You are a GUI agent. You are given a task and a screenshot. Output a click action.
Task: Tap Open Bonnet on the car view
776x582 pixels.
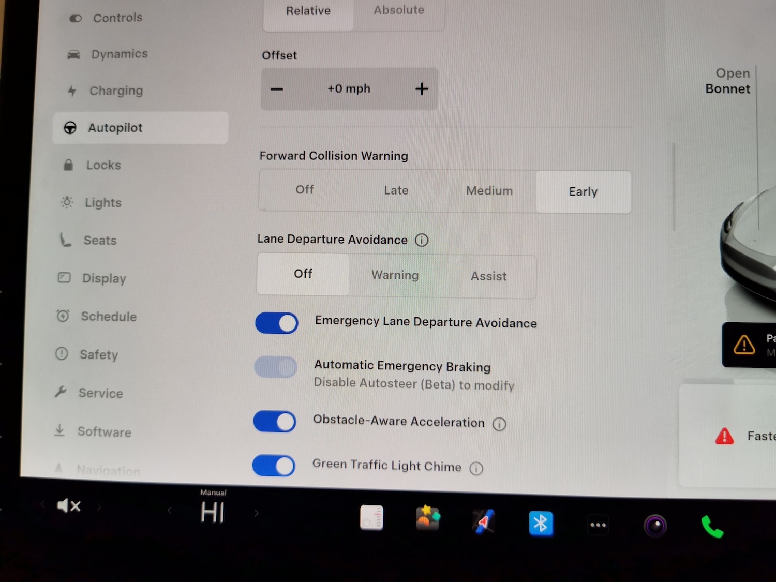727,81
